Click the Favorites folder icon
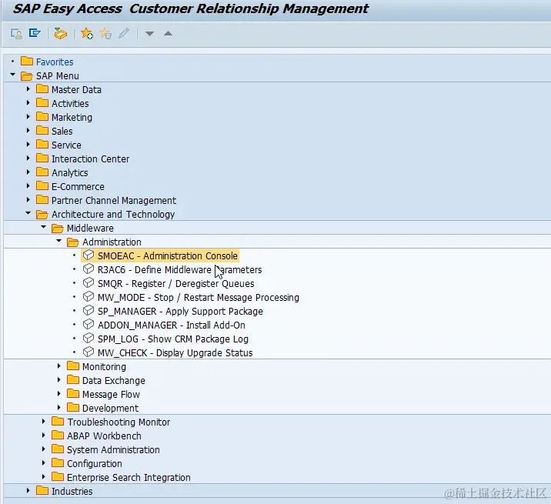 (27, 61)
